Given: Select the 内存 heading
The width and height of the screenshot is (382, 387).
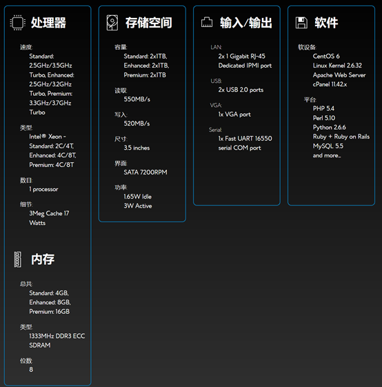Looking at the screenshot, I should click(x=43, y=259).
